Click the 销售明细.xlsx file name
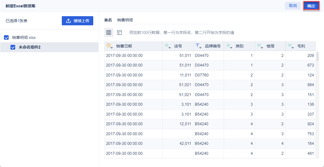Image resolution: width=324 pixels, height=167 pixels. click(24, 38)
